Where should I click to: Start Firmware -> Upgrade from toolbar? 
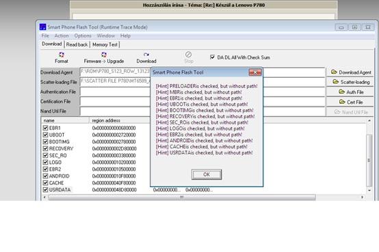tap(104, 57)
